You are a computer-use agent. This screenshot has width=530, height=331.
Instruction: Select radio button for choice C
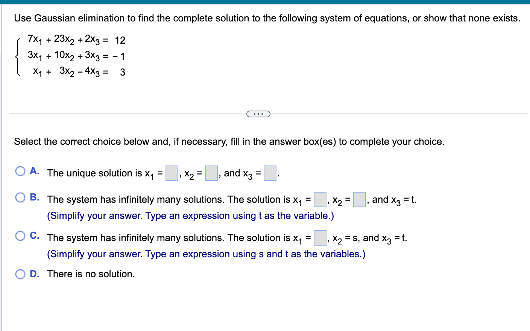point(21,236)
